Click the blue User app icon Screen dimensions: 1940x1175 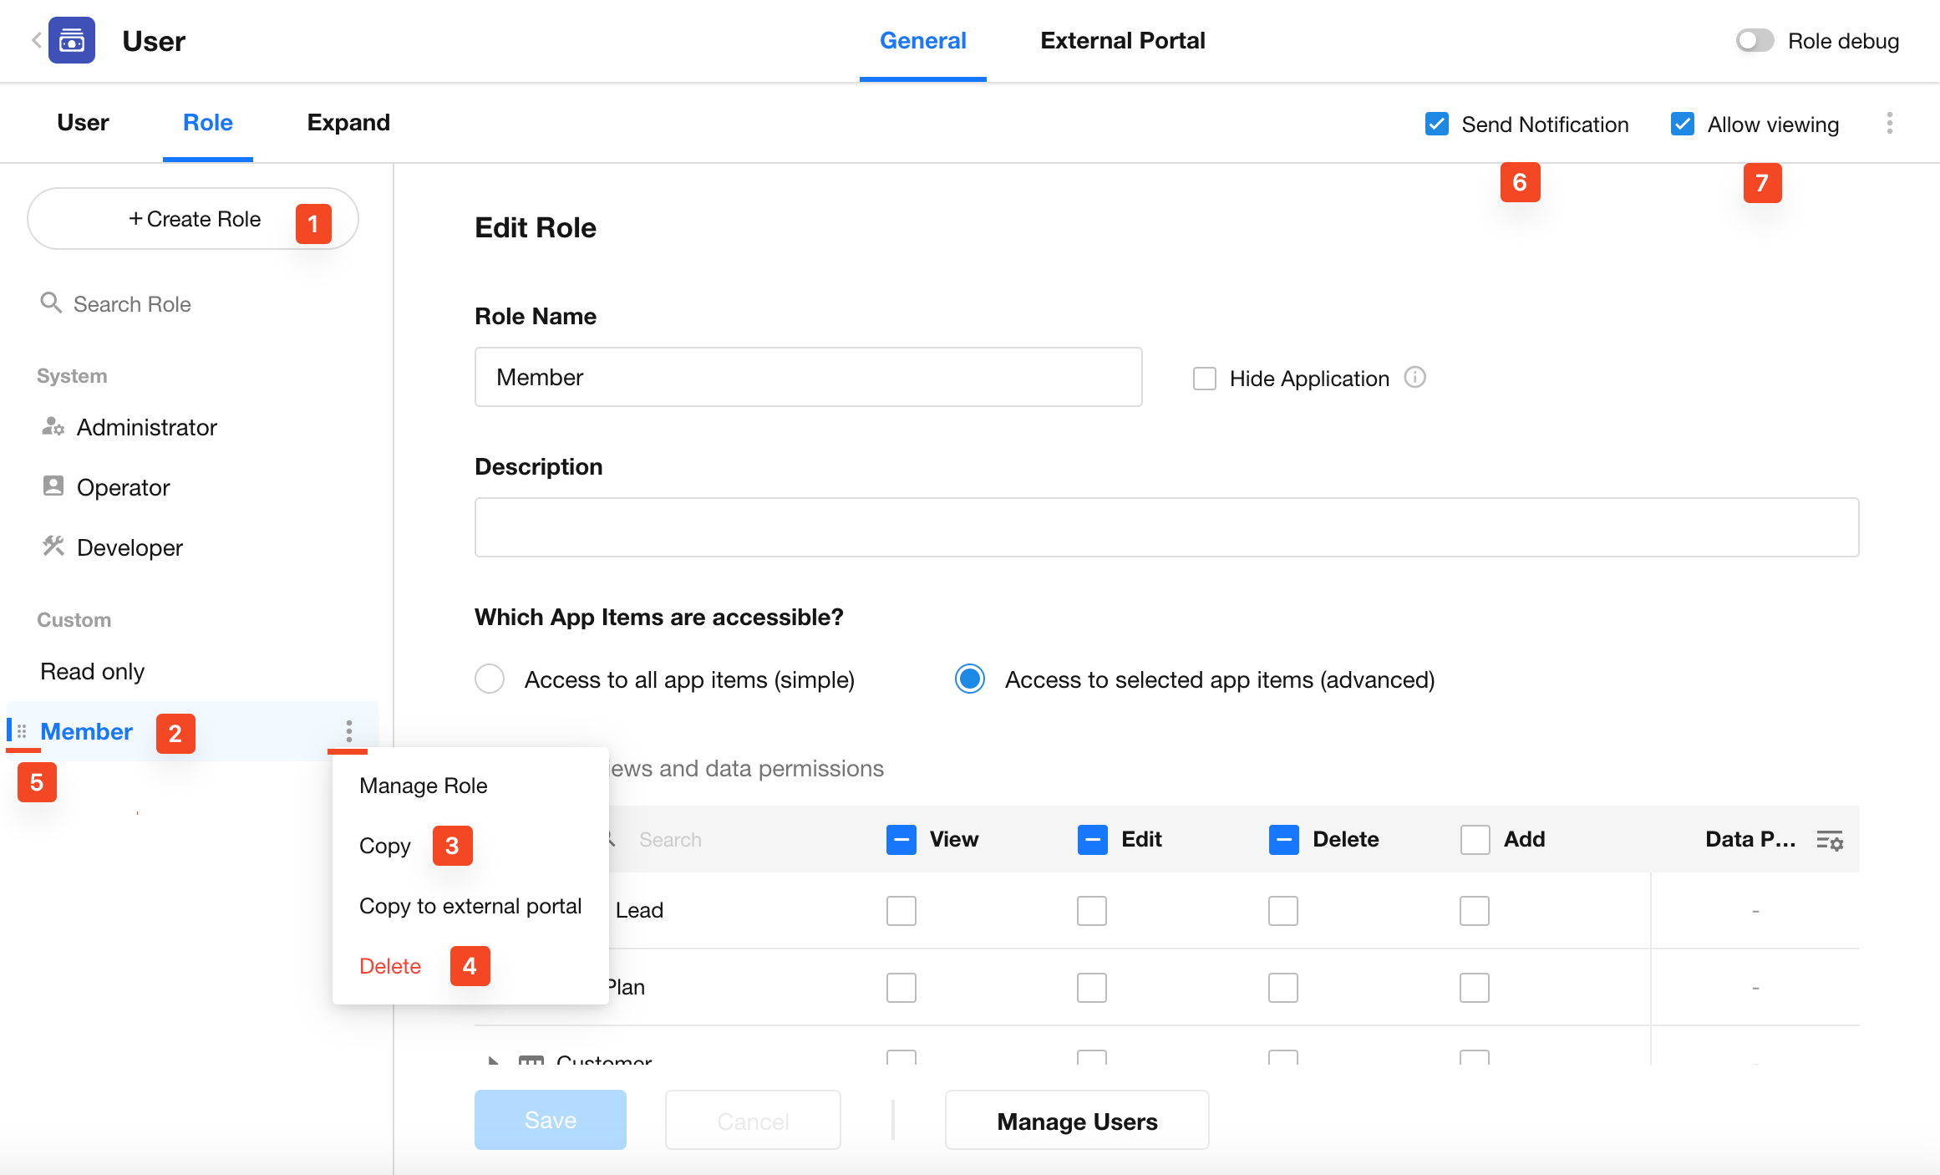click(x=72, y=40)
